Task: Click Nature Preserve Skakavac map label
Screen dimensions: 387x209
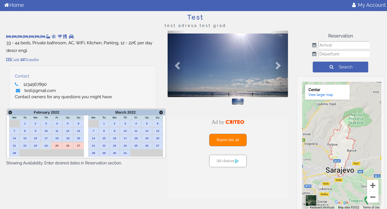Action: [356, 119]
